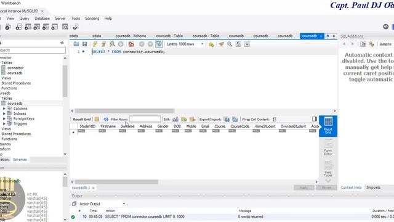This screenshot has height=222, width=394.
Task: Open the Context Help tab
Action: [x=351, y=187]
